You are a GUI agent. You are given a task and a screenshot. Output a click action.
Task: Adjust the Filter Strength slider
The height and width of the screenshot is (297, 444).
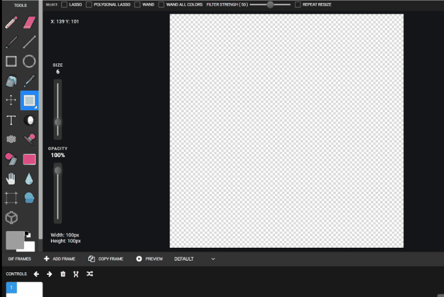270,4
